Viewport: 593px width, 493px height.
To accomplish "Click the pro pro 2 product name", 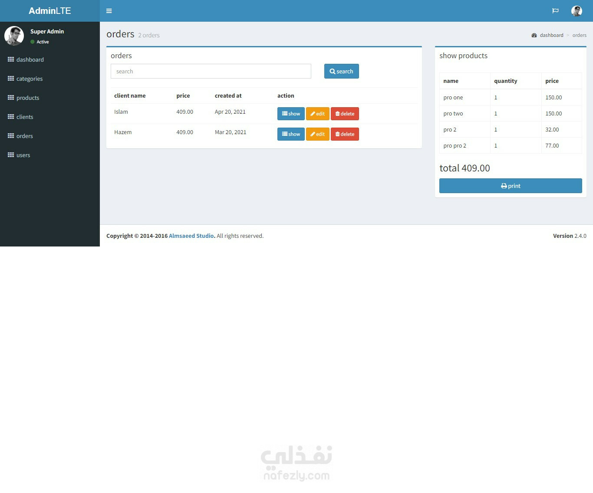I will pyautogui.click(x=455, y=145).
